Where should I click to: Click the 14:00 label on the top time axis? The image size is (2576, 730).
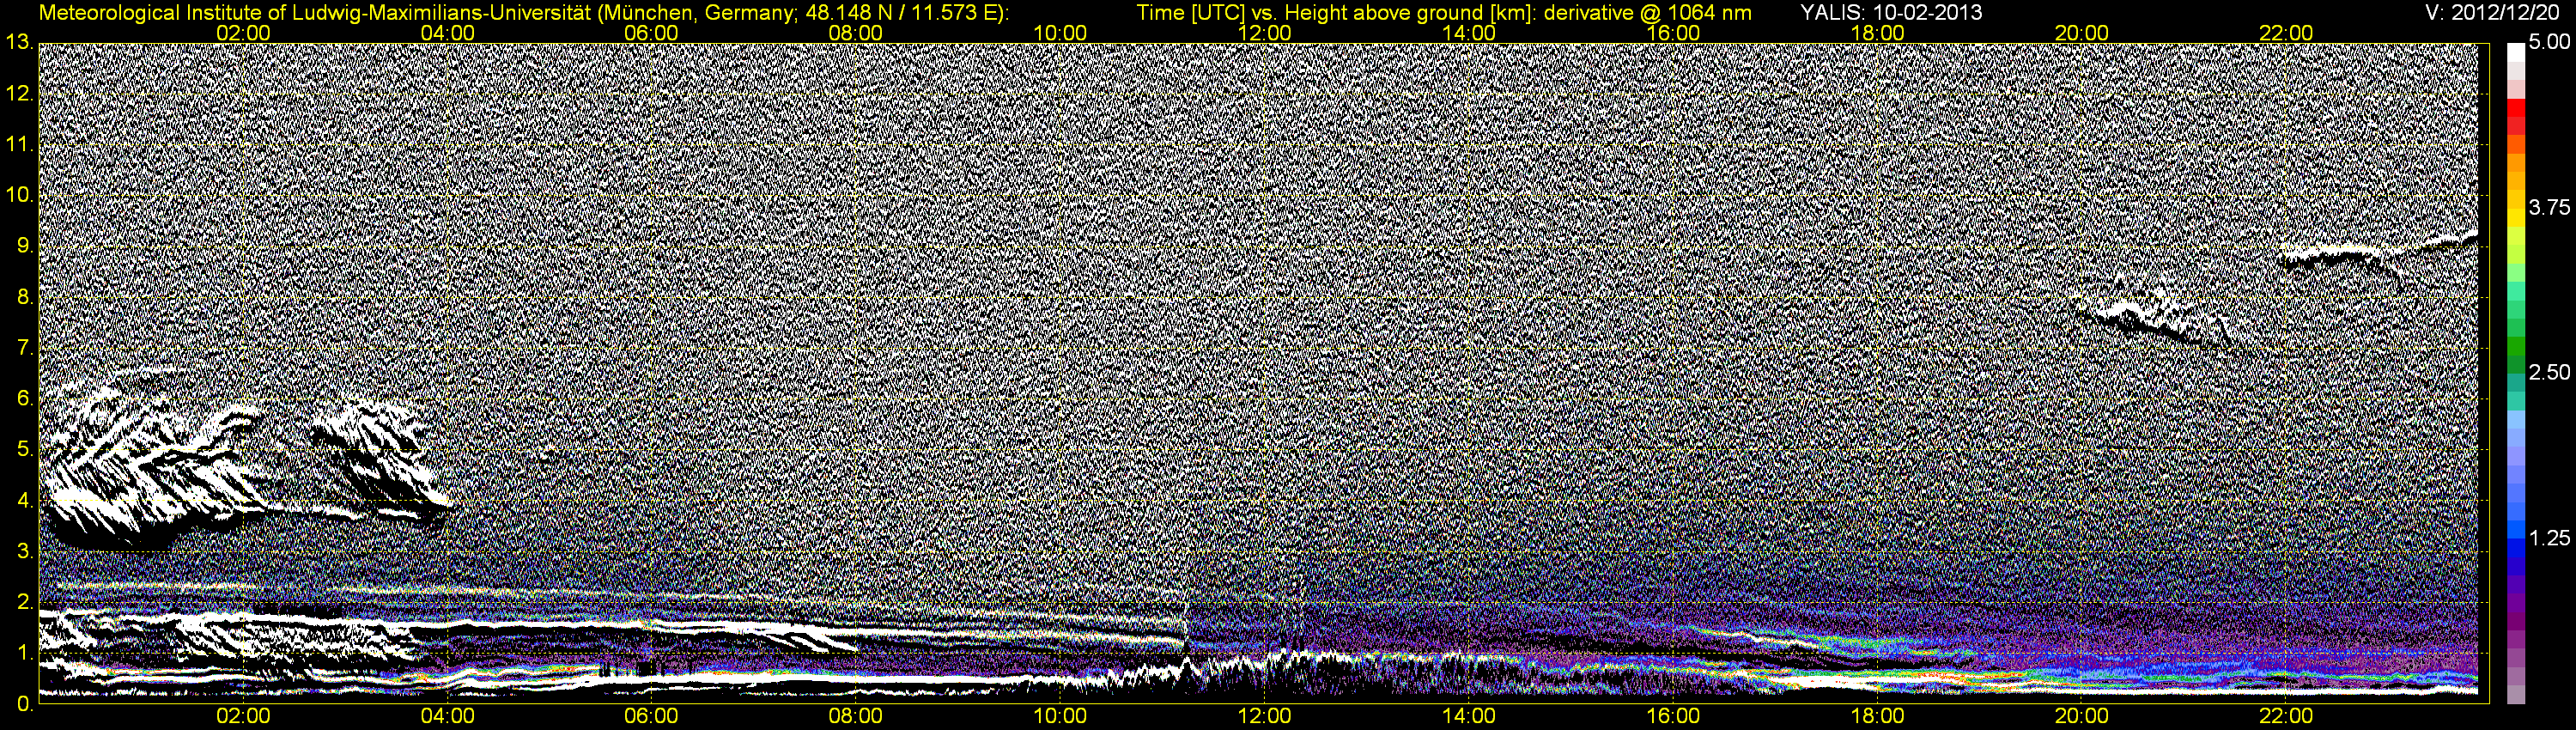pos(1469,33)
